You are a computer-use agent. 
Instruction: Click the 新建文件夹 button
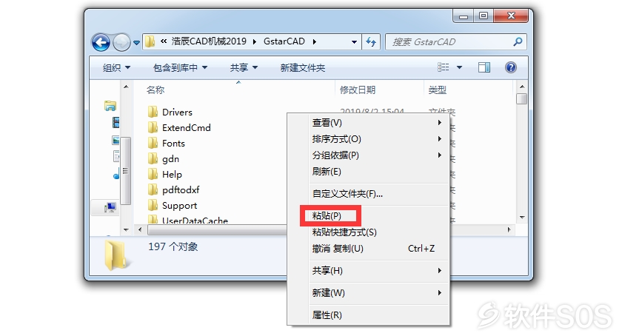tap(303, 68)
